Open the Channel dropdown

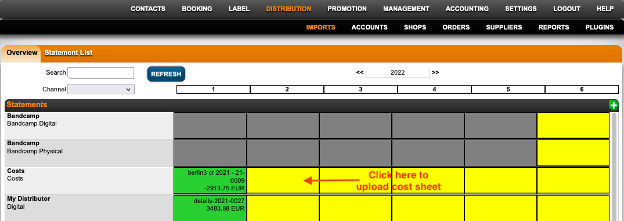[x=101, y=90]
